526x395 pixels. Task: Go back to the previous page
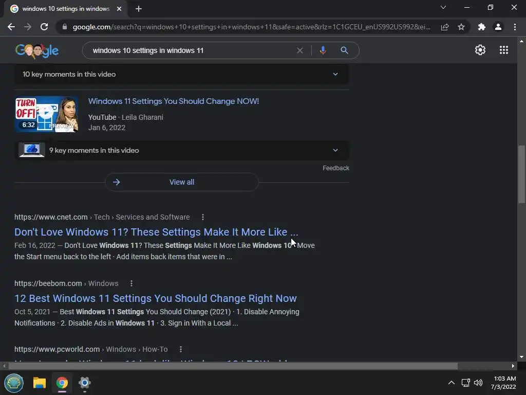[11, 27]
